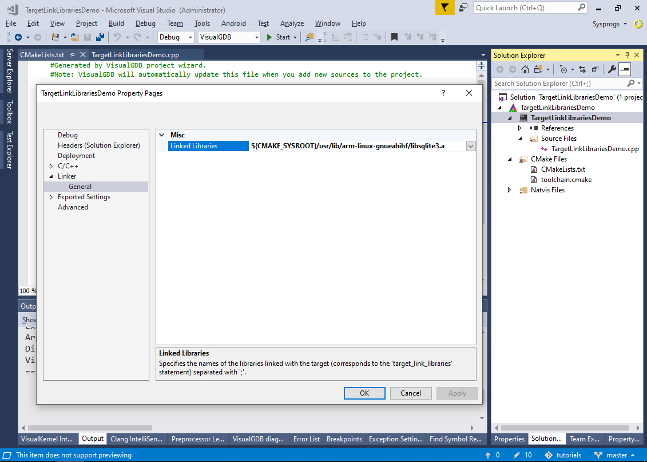The image size is (647, 462).
Task: Click the Undo toolbar icon
Action: click(x=118, y=37)
